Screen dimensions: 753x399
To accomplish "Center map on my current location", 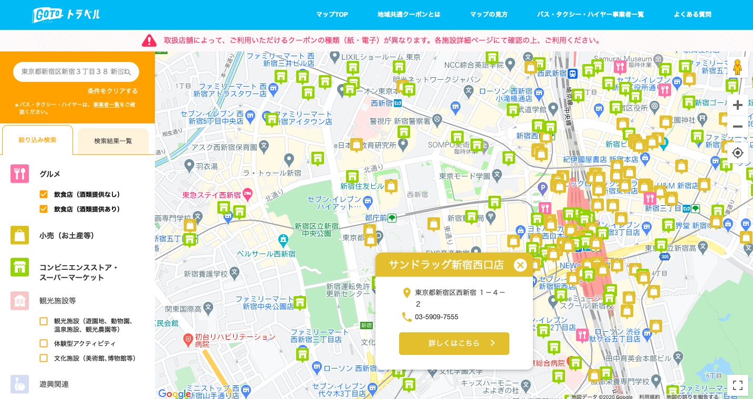I will click(738, 153).
